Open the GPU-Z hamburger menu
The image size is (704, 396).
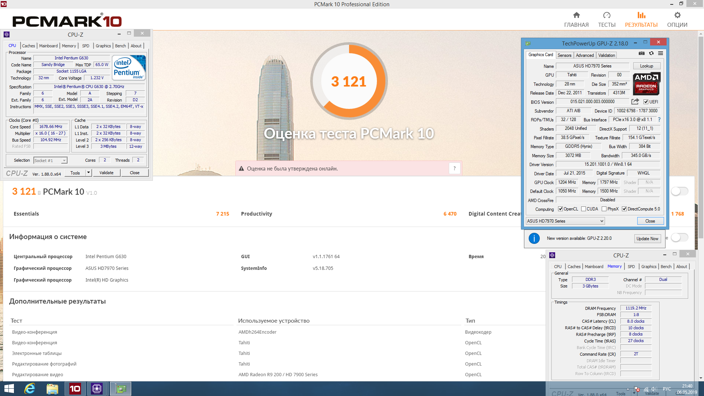point(660,54)
